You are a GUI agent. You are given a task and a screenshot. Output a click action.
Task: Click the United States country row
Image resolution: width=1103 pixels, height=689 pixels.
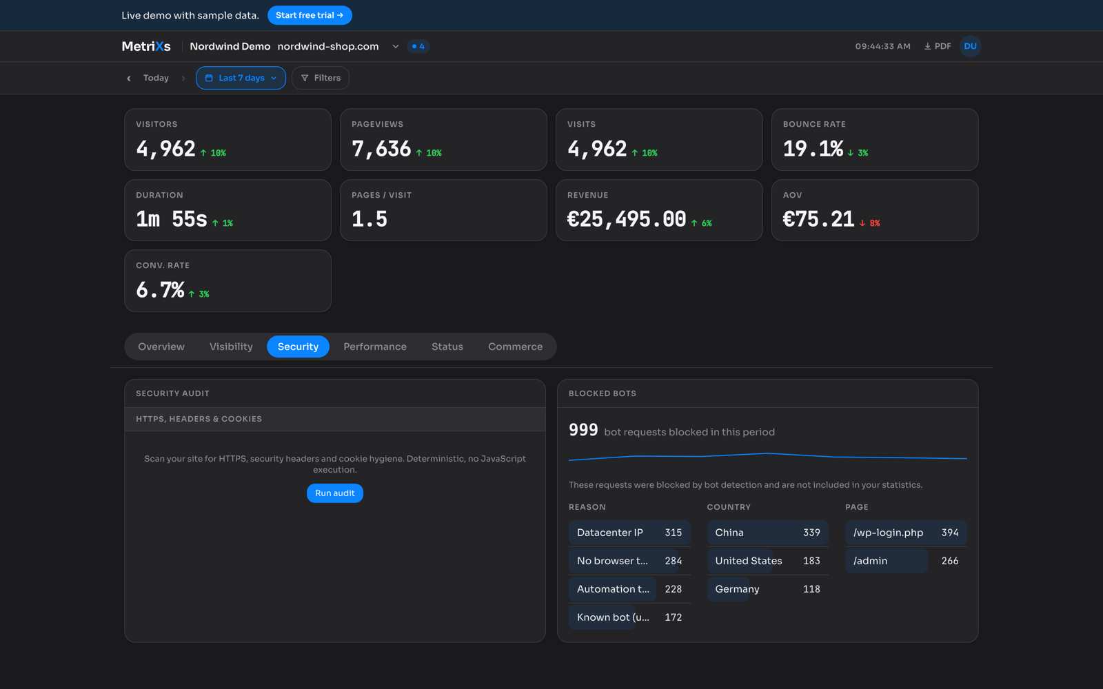pyautogui.click(x=767, y=561)
